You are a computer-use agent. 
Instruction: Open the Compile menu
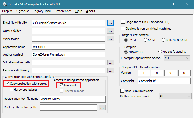[23, 11]
